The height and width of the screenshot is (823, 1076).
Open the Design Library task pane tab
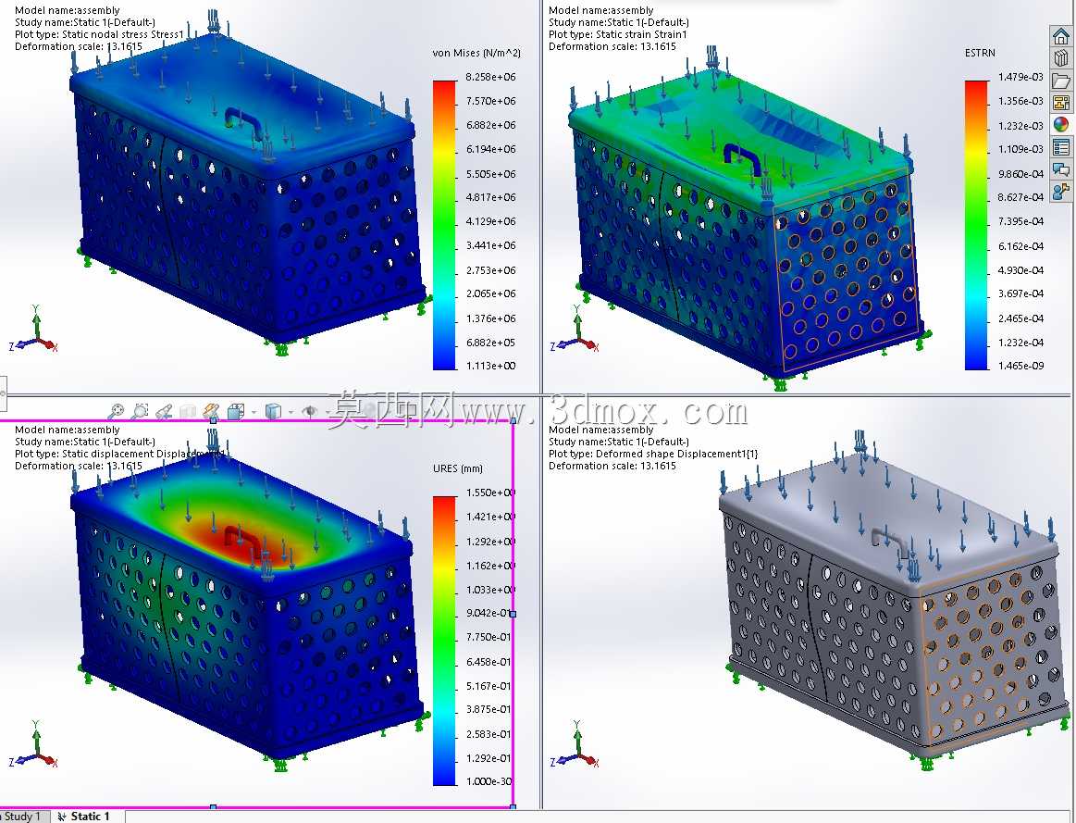(x=1061, y=58)
